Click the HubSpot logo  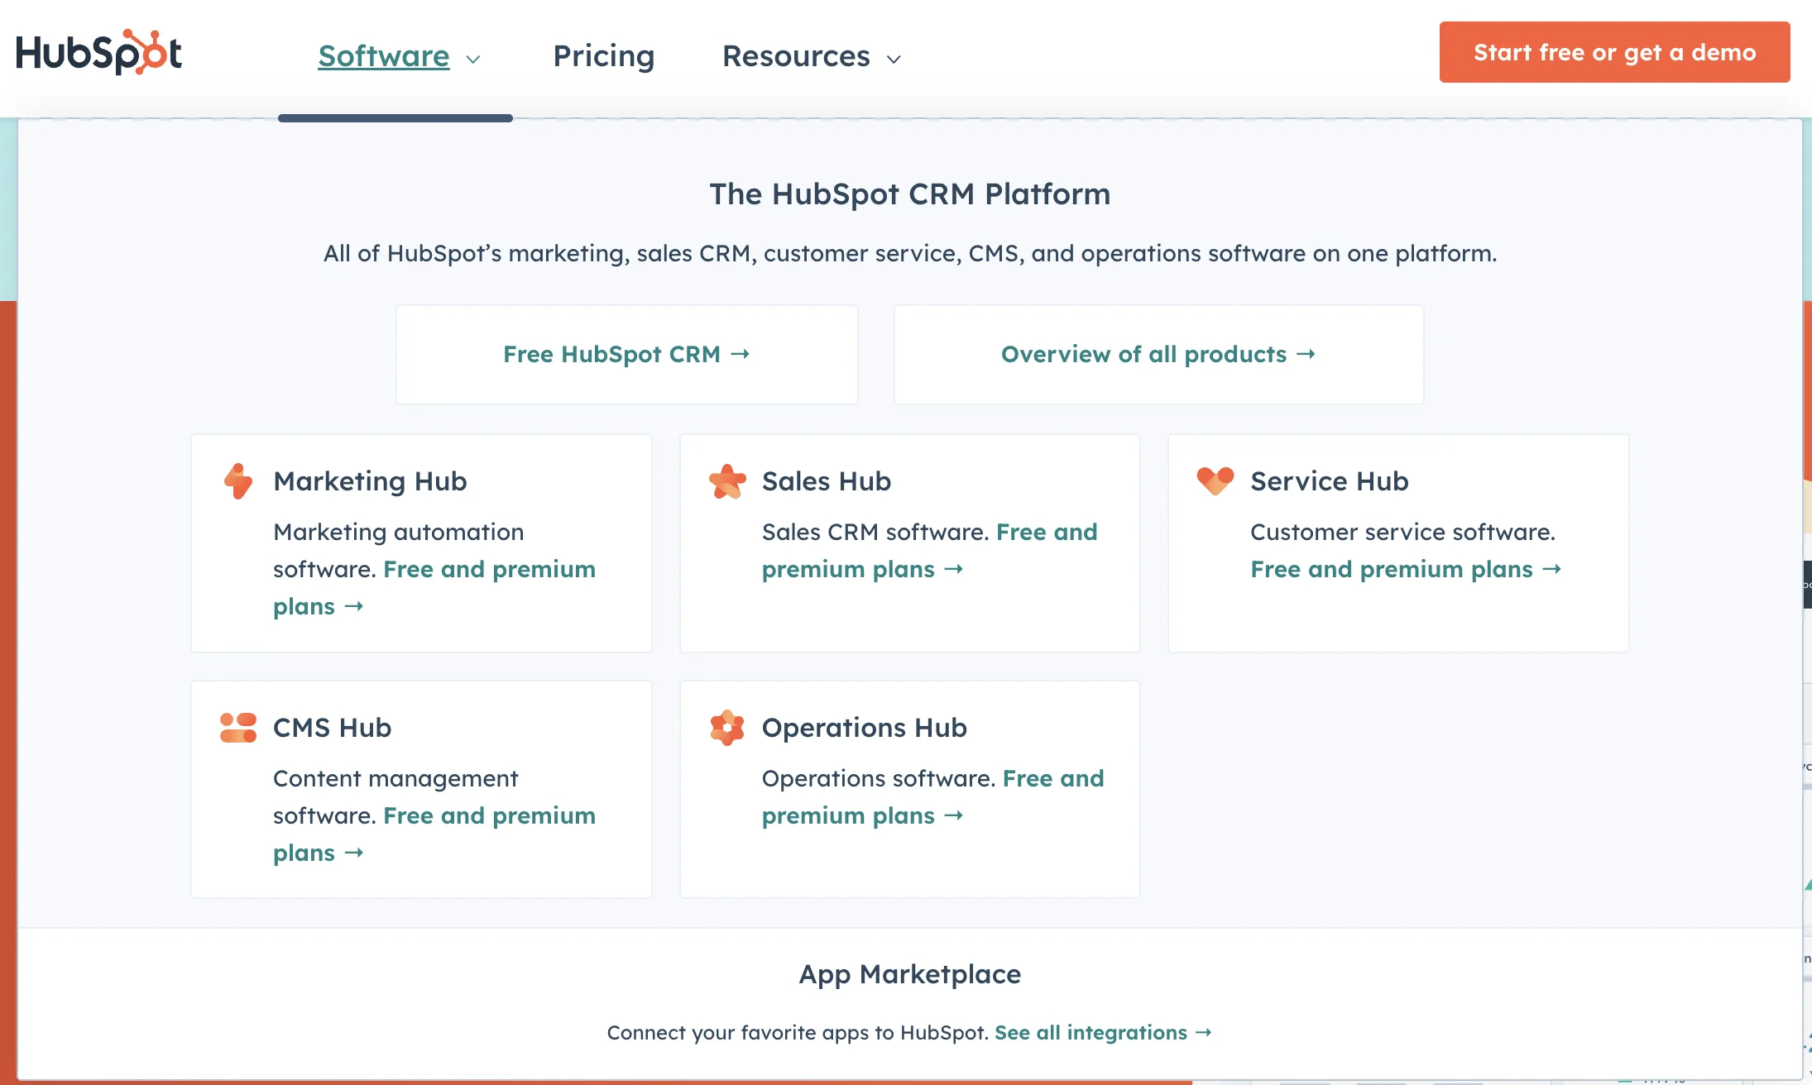98,53
